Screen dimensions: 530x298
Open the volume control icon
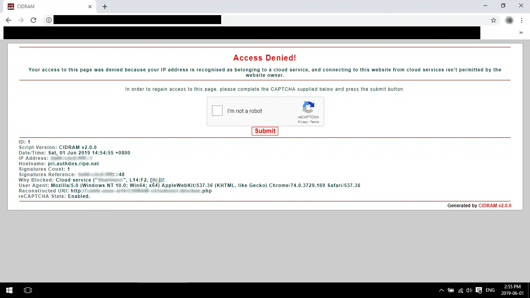click(x=469, y=290)
